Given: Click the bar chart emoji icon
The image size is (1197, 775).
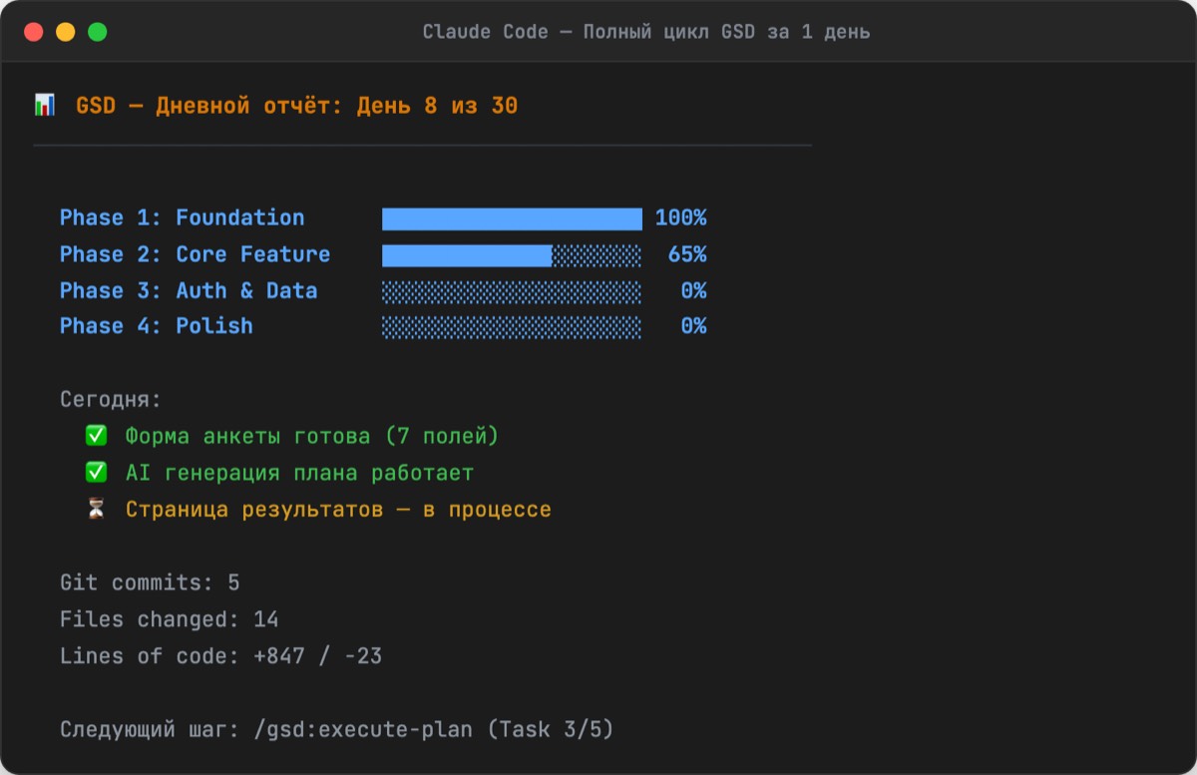Looking at the screenshot, I should [x=45, y=105].
